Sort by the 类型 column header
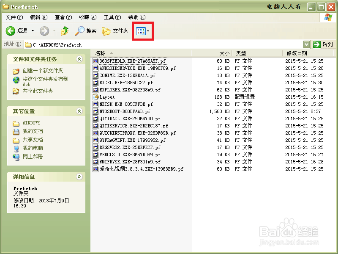This screenshot has height=254, width=338. pos(257,53)
